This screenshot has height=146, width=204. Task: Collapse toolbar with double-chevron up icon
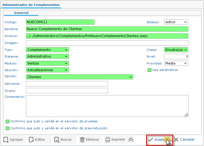pyautogui.click(x=131, y=140)
